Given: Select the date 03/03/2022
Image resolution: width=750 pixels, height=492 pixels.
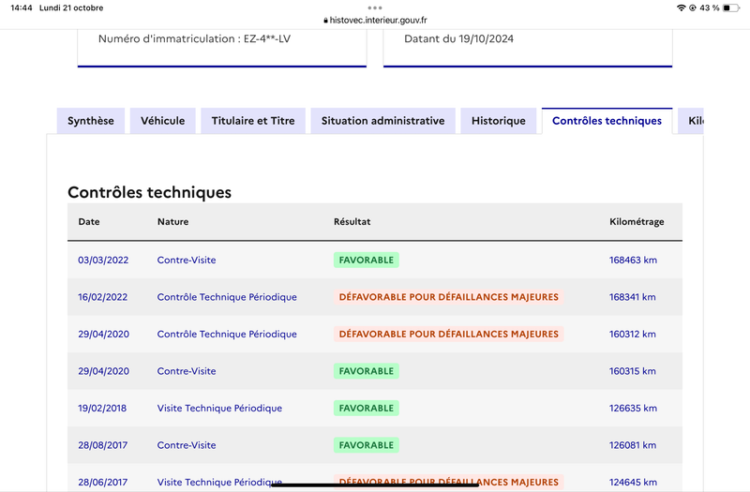Looking at the screenshot, I should click(x=103, y=261).
